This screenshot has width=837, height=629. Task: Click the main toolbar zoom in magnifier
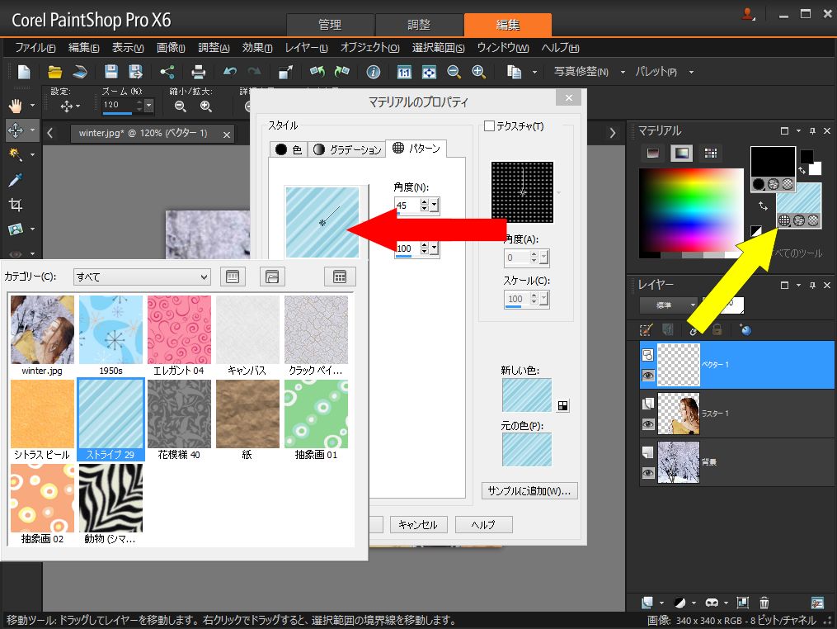click(479, 72)
